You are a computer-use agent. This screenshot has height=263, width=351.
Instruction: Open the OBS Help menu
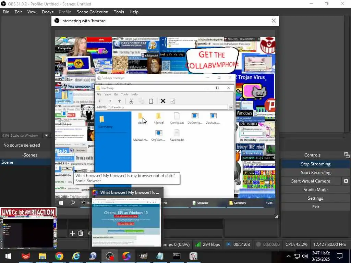click(x=134, y=12)
